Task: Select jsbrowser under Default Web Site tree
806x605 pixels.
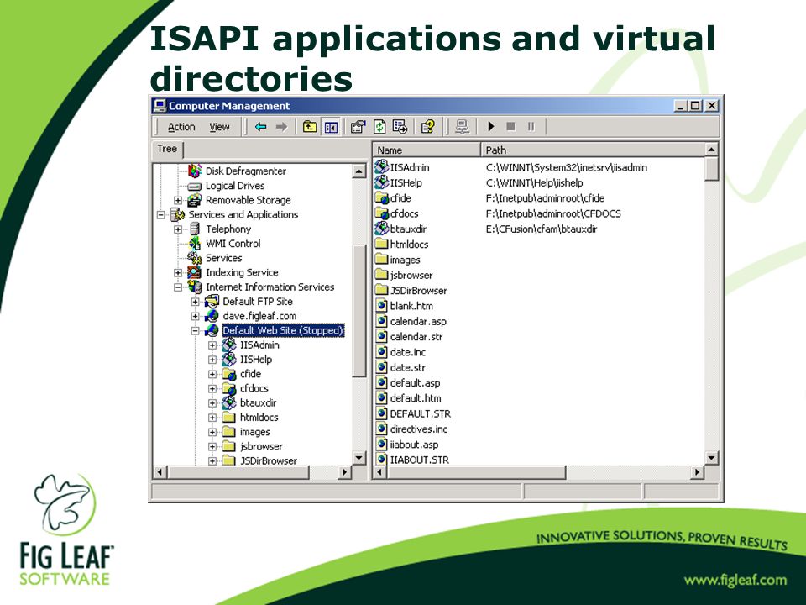Action: (261, 446)
